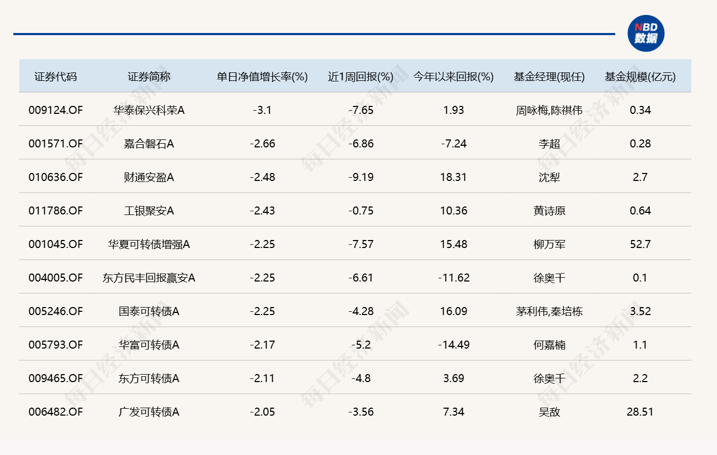Click weekly return value -7.57
The width and height of the screenshot is (717, 455).
coord(361,244)
